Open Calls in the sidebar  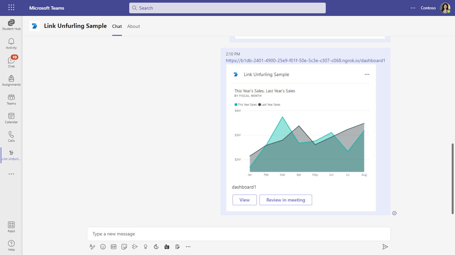(x=11, y=136)
